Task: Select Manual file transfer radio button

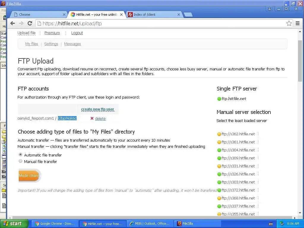Action: click(20, 161)
